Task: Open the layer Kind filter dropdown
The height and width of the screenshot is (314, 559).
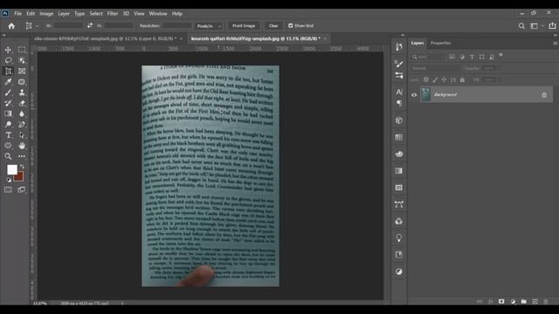Action: (427, 57)
